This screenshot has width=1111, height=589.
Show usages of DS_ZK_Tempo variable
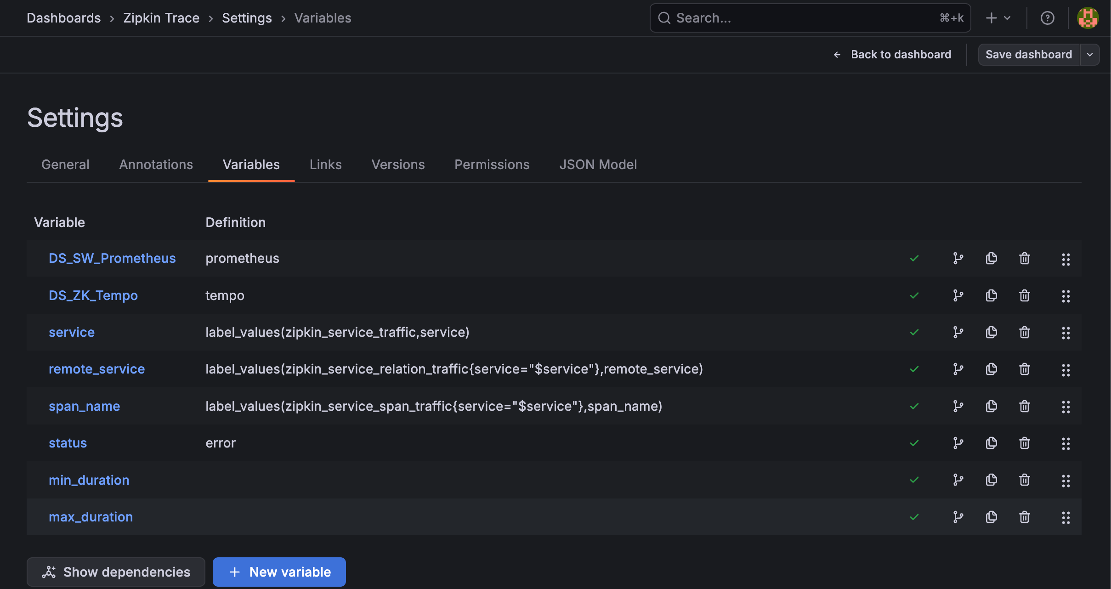958,295
